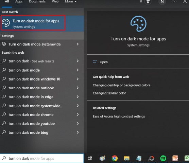Expand arrow for 'turn on dark mode bing'

pos(78,132)
